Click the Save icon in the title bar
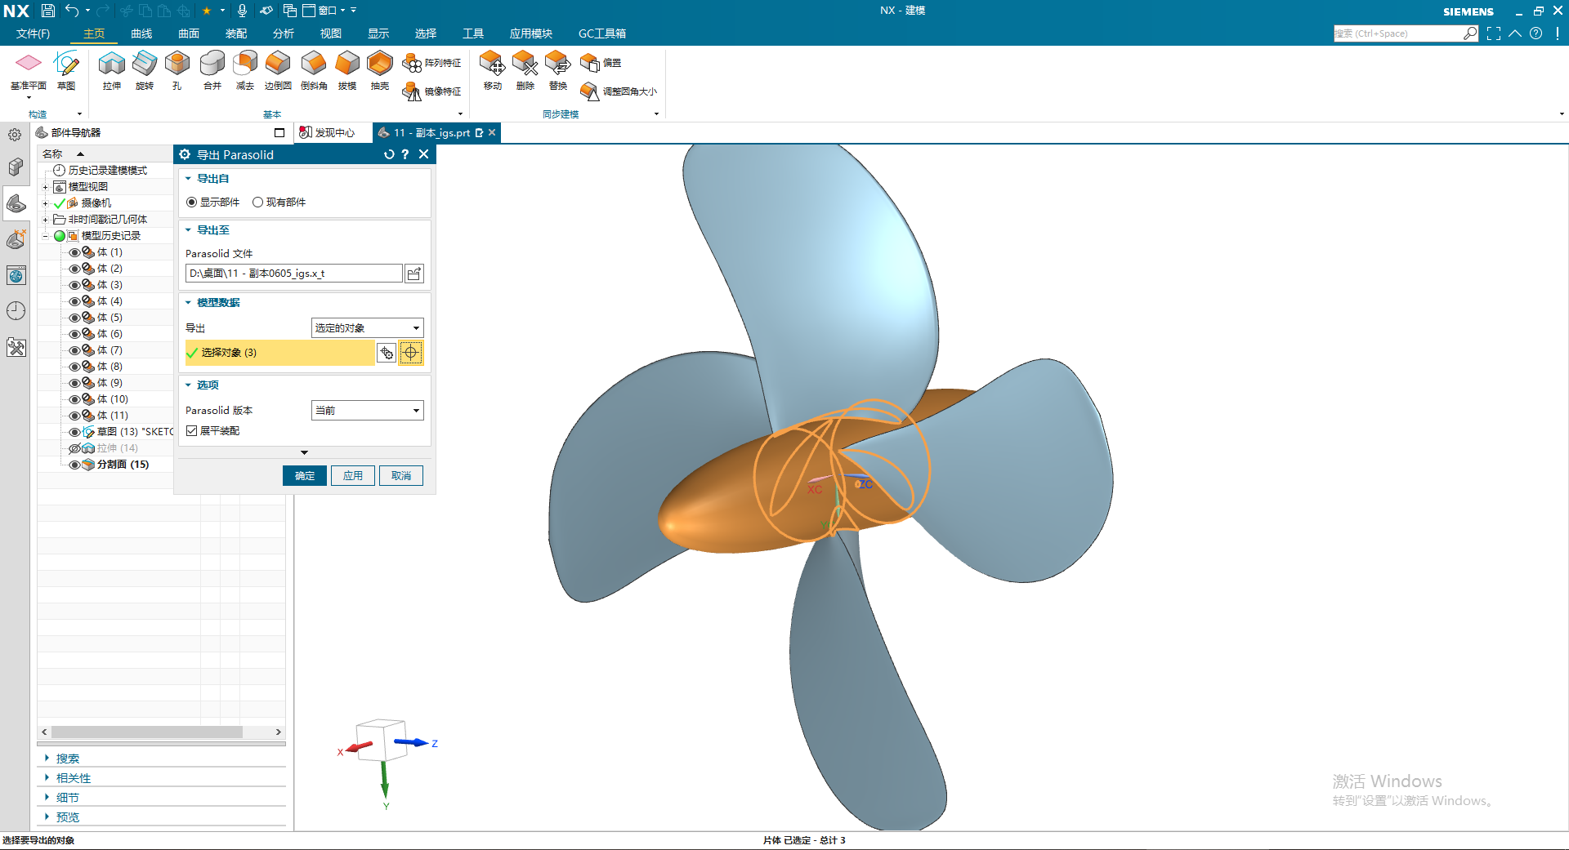This screenshot has height=850, width=1569. tap(48, 11)
